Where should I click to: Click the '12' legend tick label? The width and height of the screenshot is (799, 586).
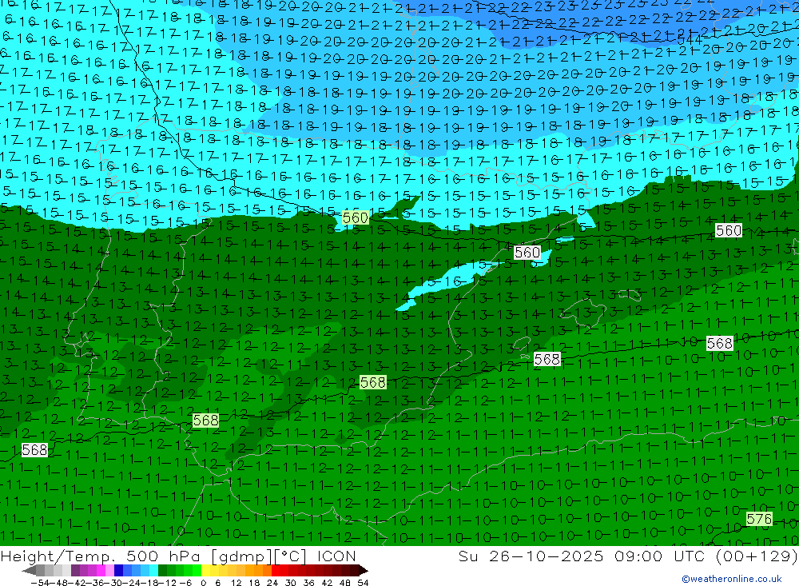[237, 583]
